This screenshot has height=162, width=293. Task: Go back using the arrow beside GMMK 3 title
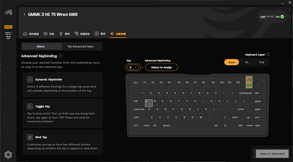pos(24,15)
